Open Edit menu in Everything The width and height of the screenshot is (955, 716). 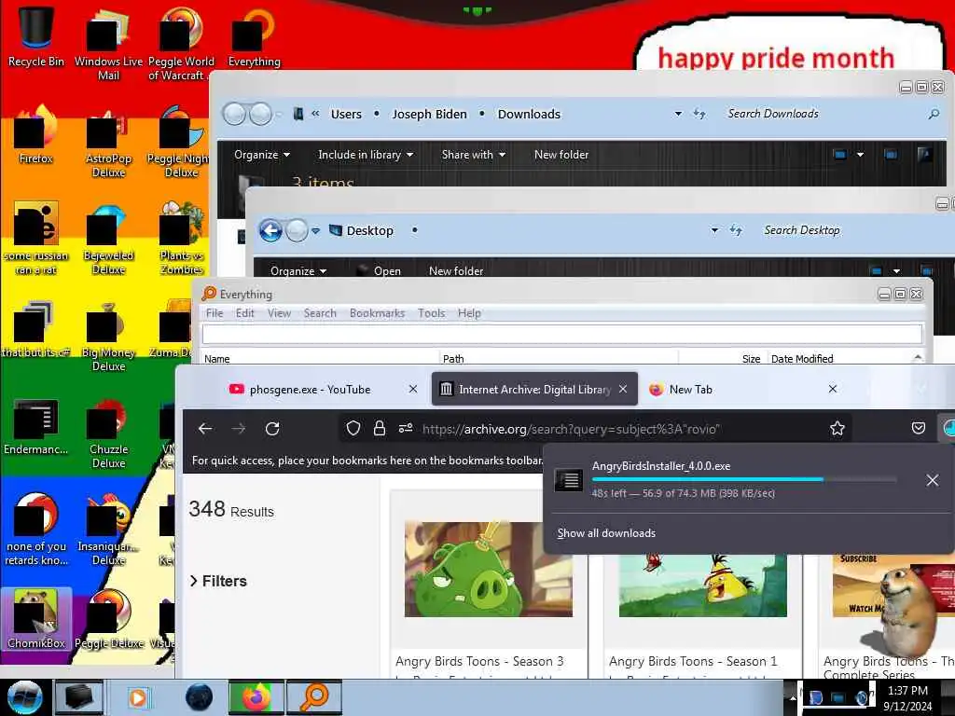[245, 313]
